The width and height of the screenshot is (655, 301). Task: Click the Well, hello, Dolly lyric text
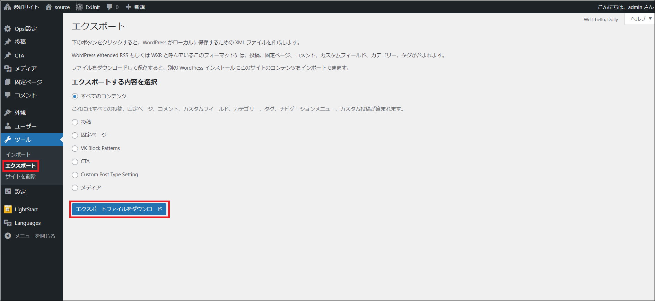point(601,19)
